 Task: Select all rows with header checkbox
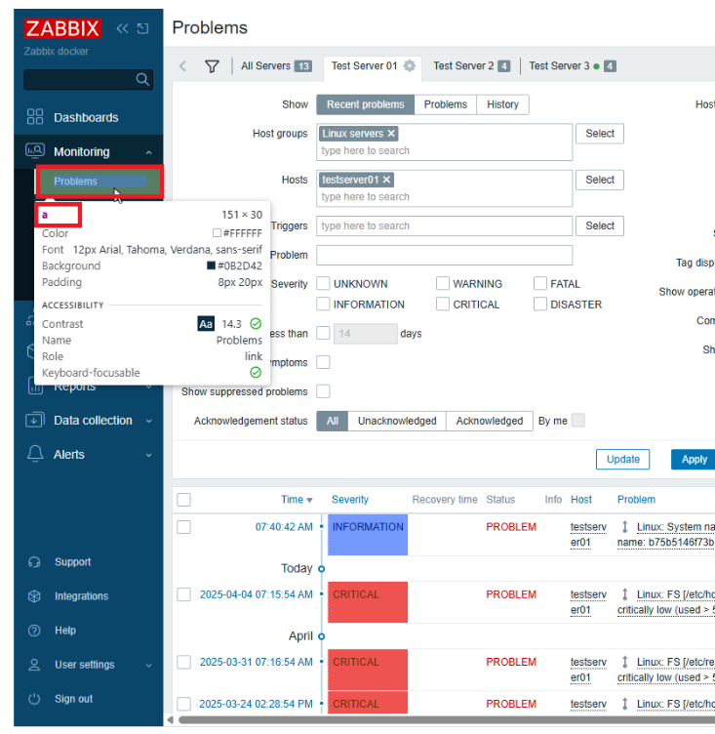point(184,500)
